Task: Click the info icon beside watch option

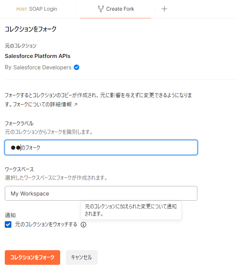Action: [83, 224]
